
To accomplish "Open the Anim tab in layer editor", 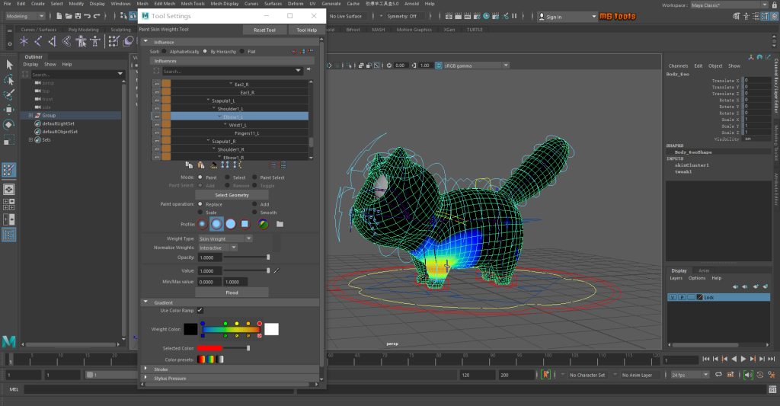I will [703, 270].
